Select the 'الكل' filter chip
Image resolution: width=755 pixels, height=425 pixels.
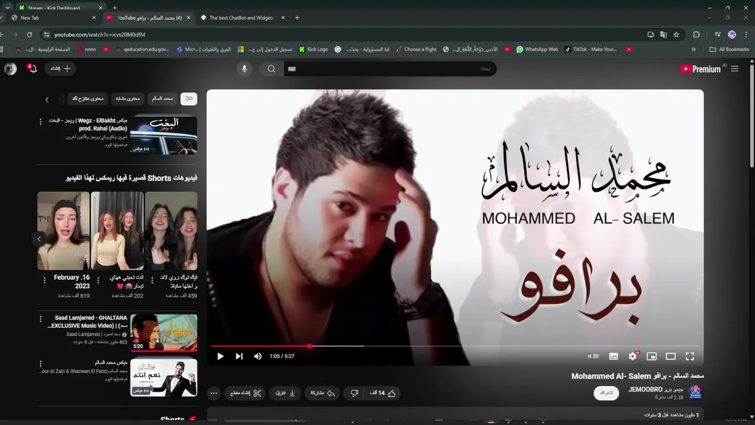(189, 99)
